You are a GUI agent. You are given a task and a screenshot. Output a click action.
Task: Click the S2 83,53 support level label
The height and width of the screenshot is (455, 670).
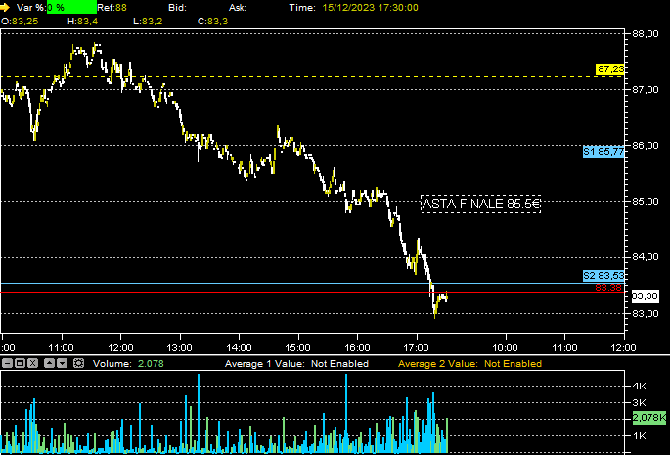point(603,276)
